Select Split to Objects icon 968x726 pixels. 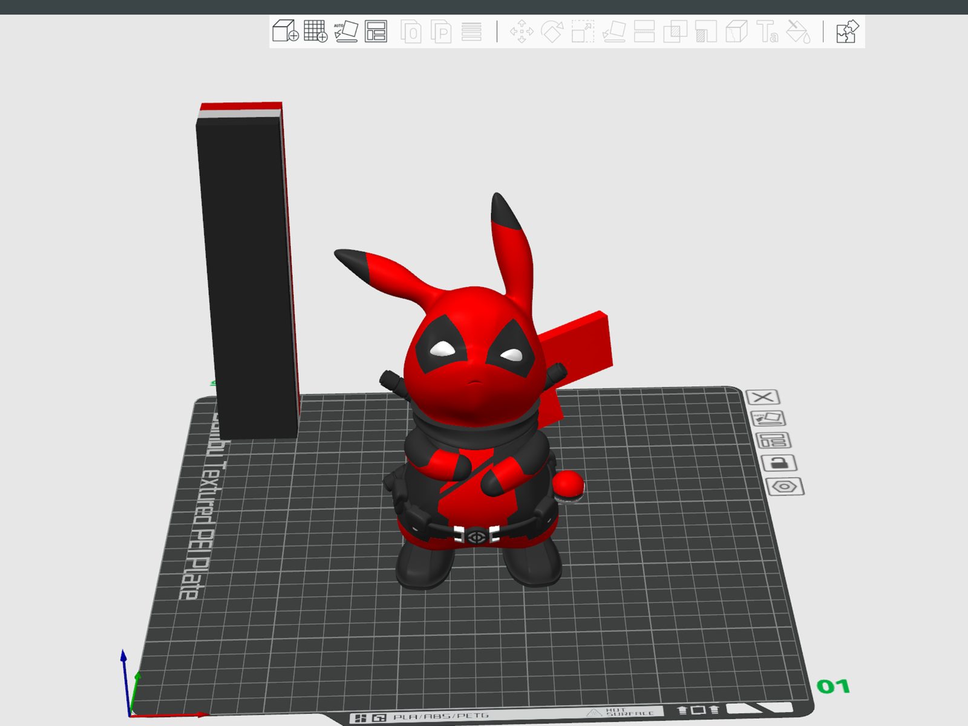pos(411,31)
